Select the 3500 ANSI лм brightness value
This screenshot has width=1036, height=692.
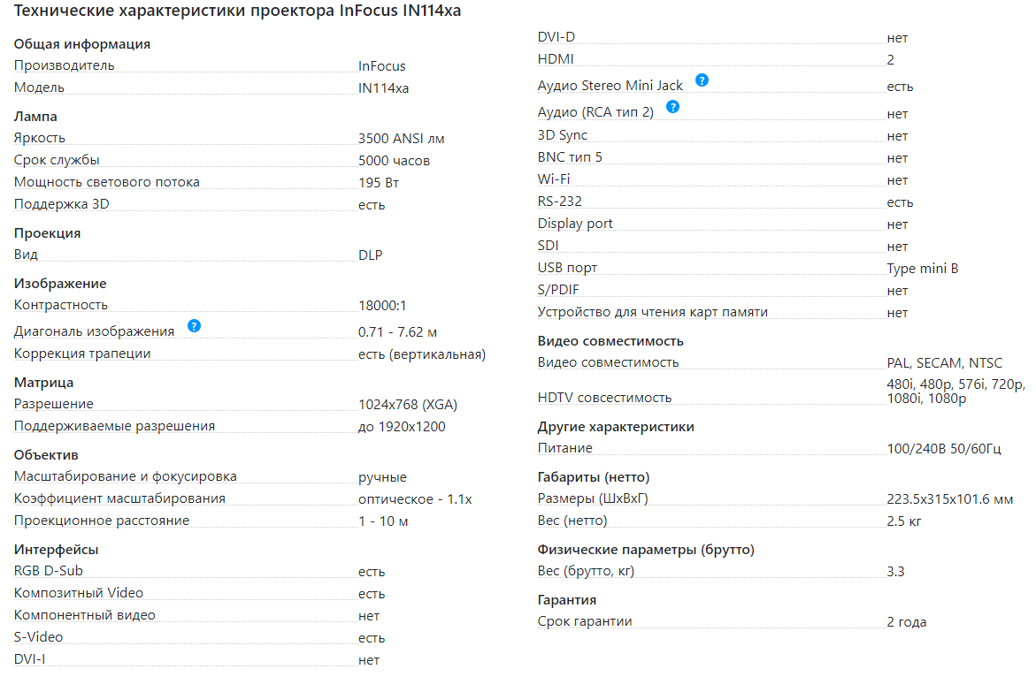coord(401,139)
